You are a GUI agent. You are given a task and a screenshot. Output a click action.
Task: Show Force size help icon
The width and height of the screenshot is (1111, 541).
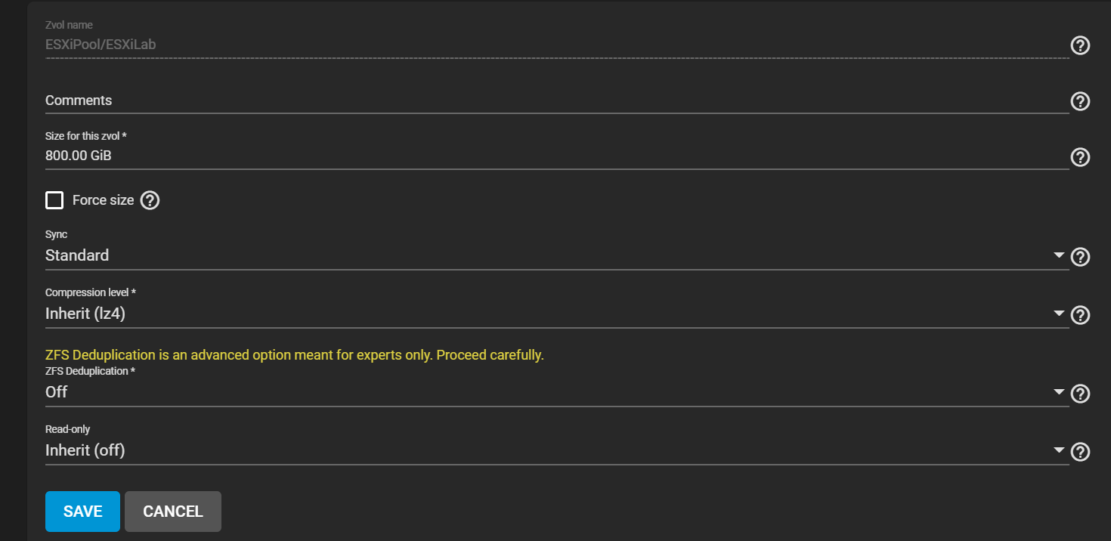pyautogui.click(x=150, y=200)
